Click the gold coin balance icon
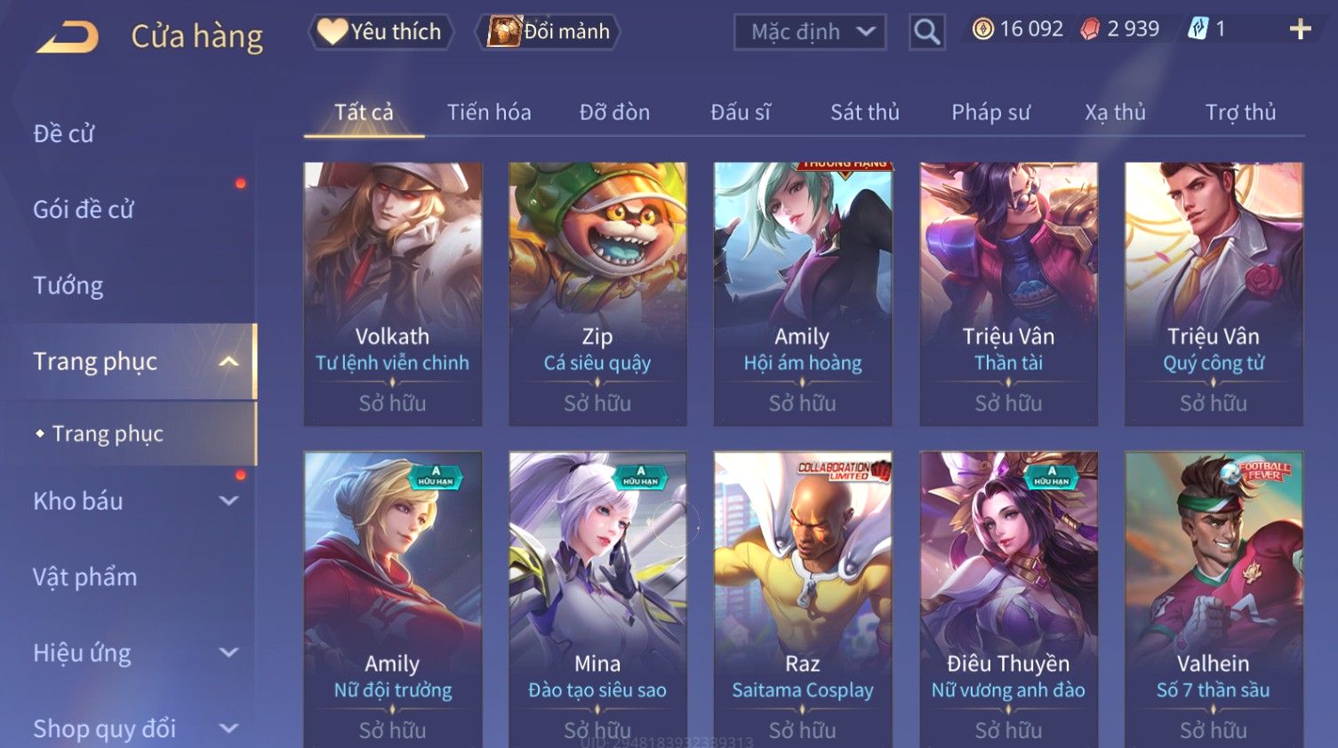The image size is (1338, 748). (982, 29)
